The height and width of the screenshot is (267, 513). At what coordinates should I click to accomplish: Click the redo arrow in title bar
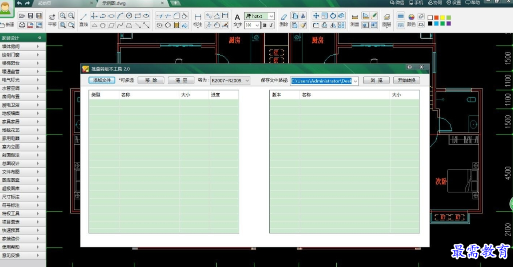point(27,3)
